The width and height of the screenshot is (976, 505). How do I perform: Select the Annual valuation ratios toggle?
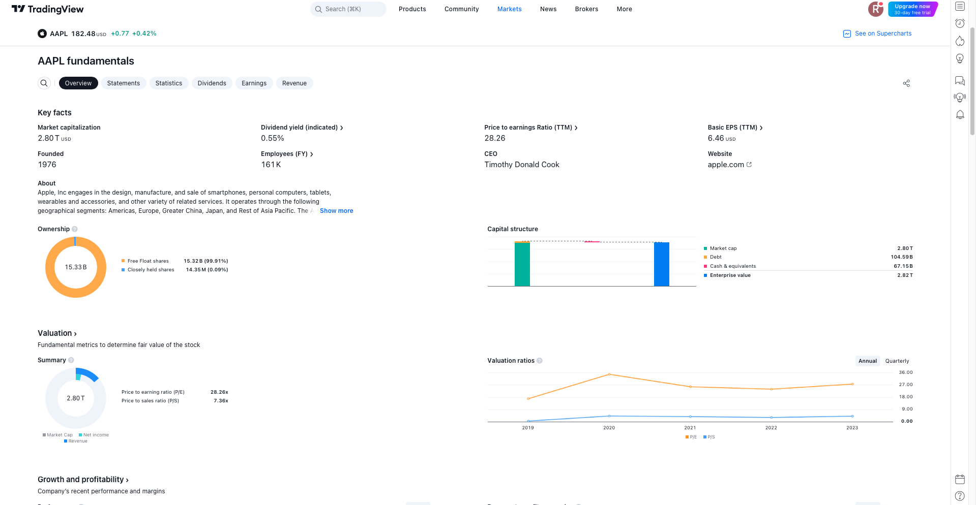pos(868,361)
